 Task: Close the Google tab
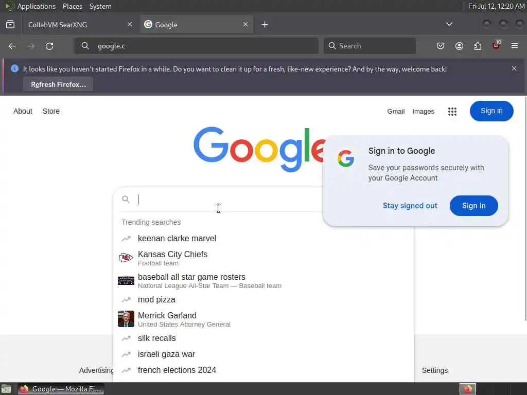point(245,24)
